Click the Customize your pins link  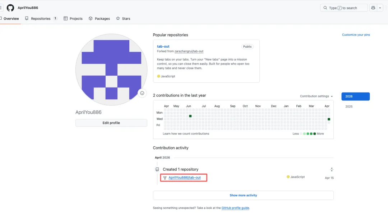click(356, 35)
